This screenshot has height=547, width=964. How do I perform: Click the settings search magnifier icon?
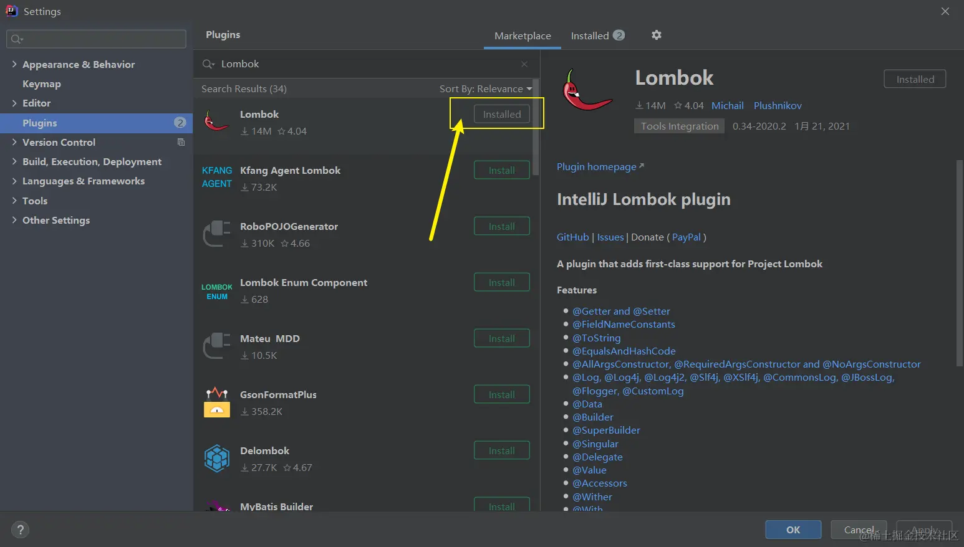17,39
